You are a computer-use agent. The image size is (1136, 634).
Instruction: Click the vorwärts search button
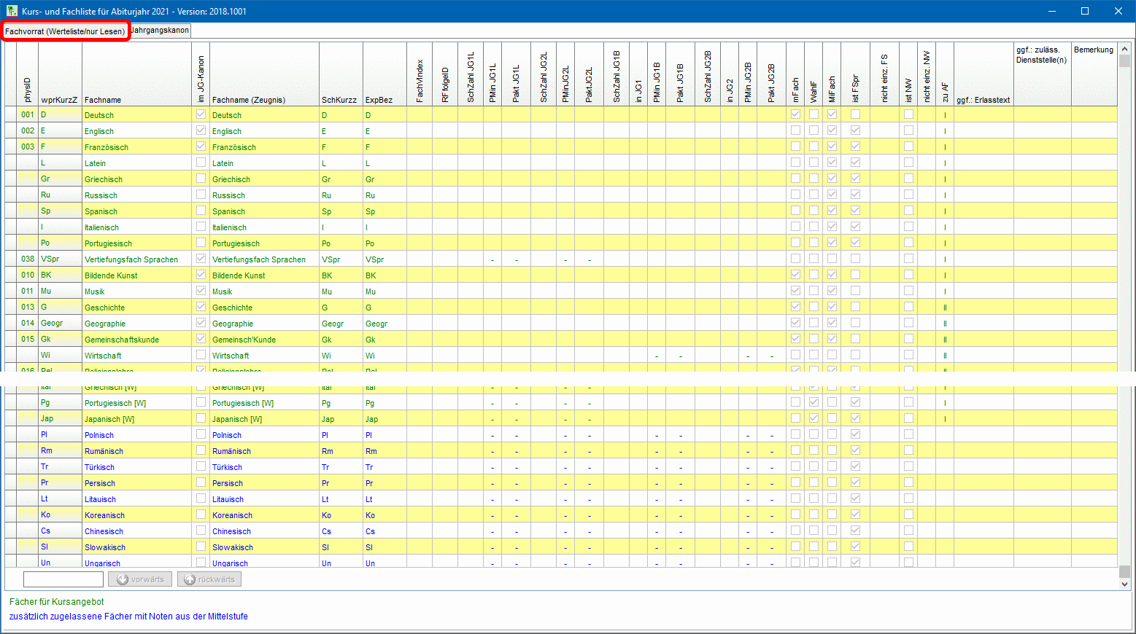pos(141,579)
